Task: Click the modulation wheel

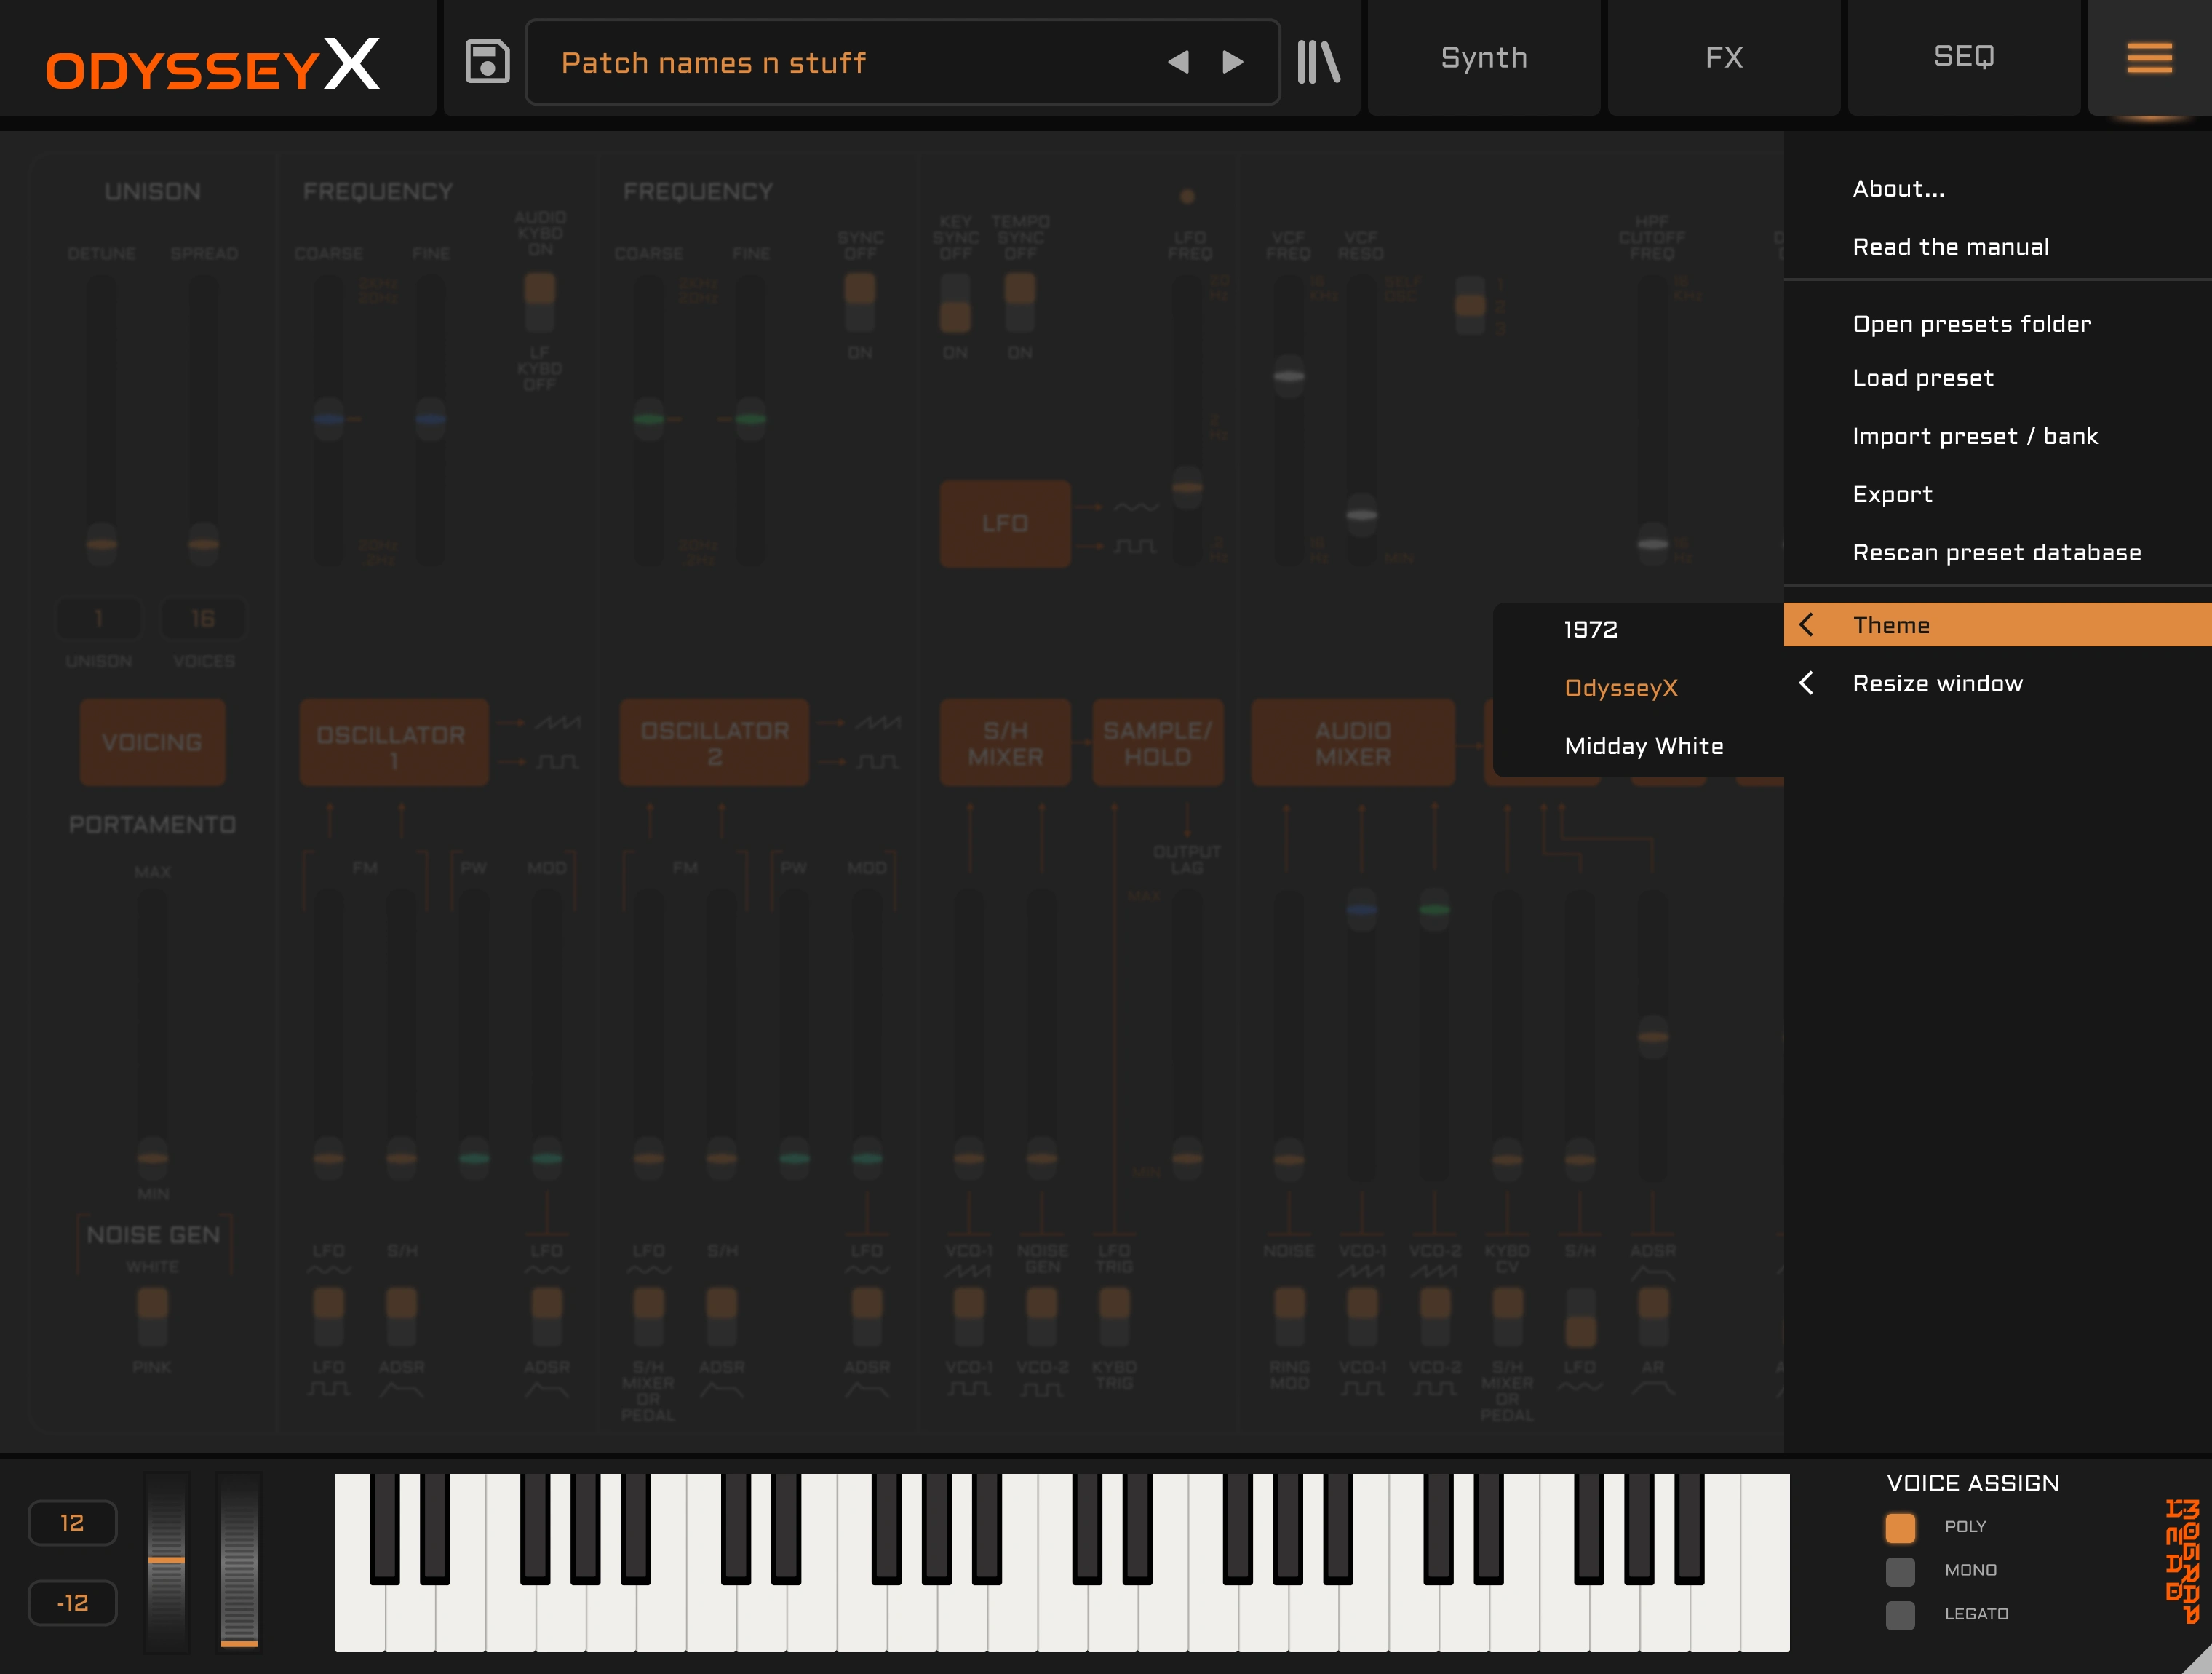Action: [239, 1561]
